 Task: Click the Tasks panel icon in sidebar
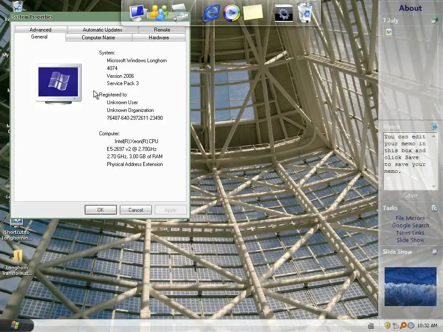tap(434, 208)
